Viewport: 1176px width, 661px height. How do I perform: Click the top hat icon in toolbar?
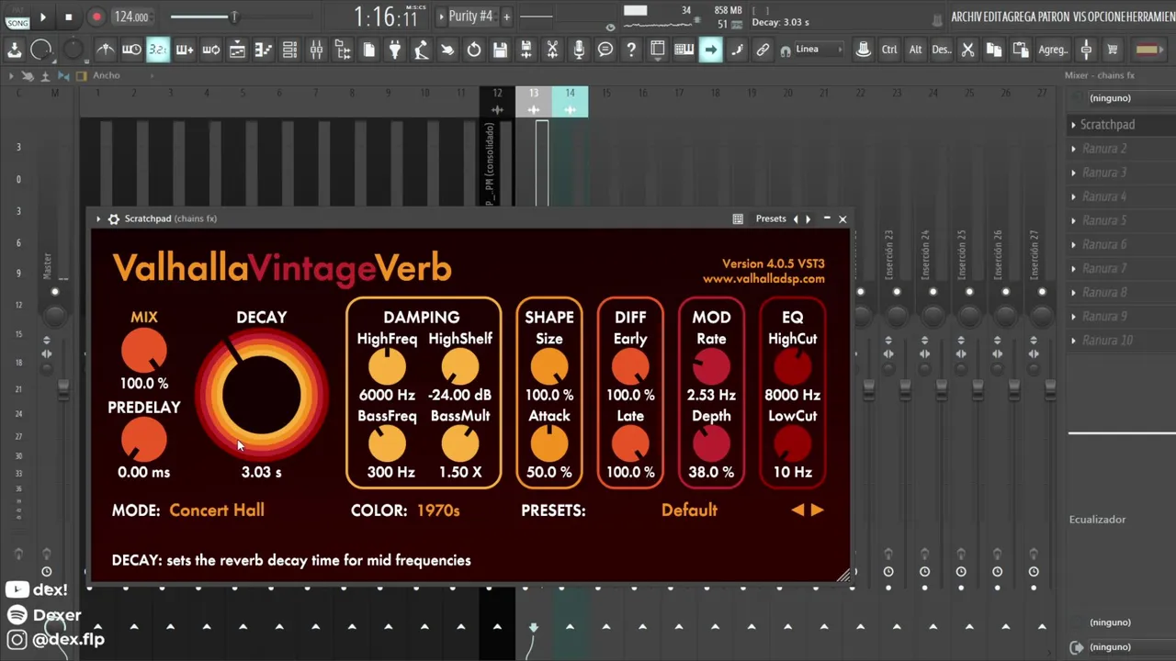(863, 50)
